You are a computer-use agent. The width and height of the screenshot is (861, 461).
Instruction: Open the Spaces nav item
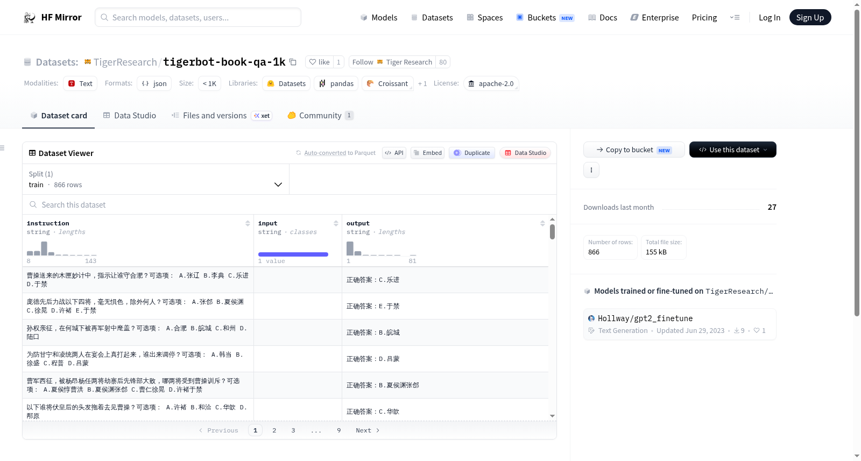tap(484, 18)
